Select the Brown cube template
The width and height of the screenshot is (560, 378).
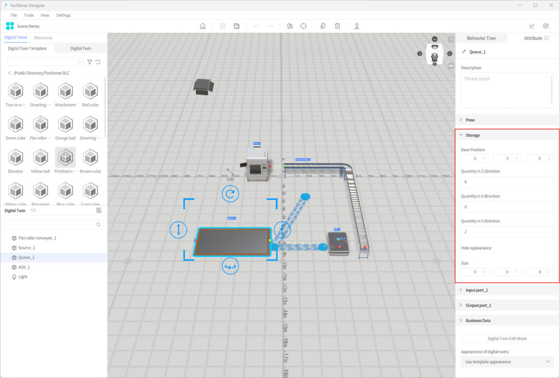pyautogui.click(x=90, y=161)
